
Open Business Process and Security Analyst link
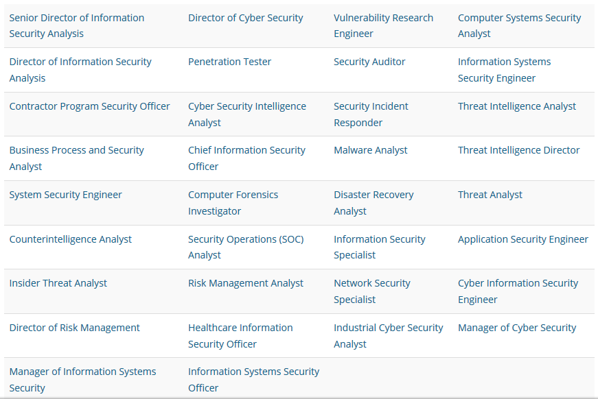pyautogui.click(x=77, y=158)
